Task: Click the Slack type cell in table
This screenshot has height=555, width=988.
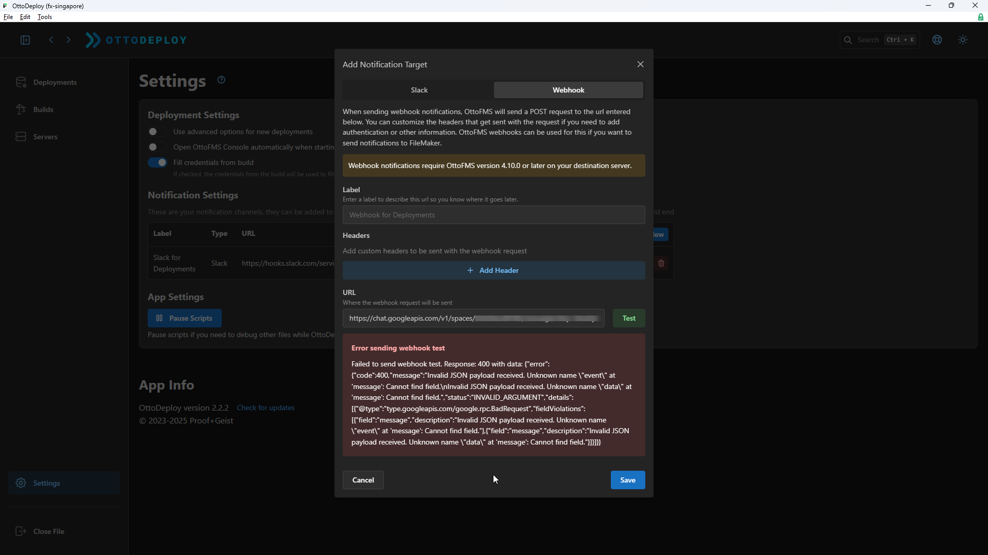Action: (219, 263)
